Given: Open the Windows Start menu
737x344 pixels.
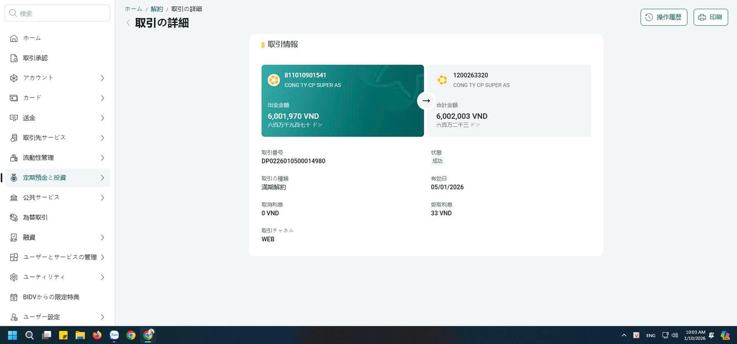Looking at the screenshot, I should tap(12, 335).
